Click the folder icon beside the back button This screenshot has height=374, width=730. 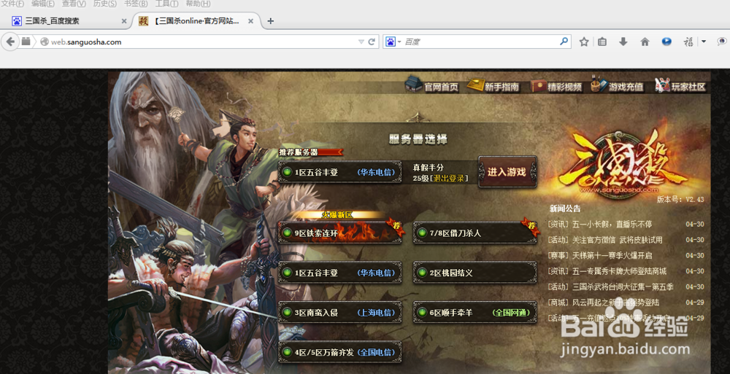tap(26, 42)
